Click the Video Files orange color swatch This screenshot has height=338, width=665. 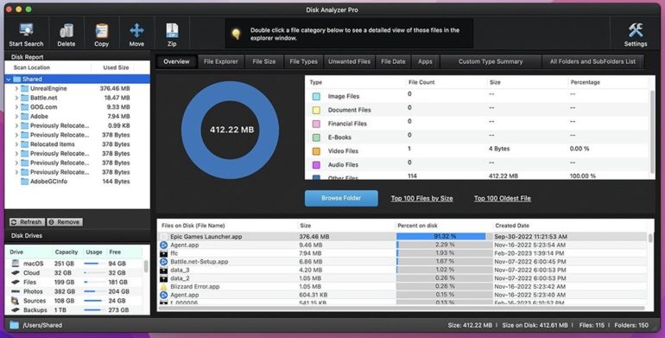pos(316,151)
